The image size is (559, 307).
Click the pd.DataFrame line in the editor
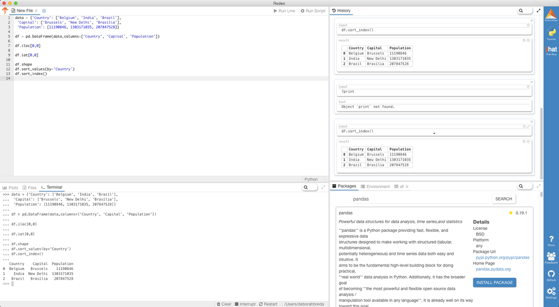click(x=87, y=36)
